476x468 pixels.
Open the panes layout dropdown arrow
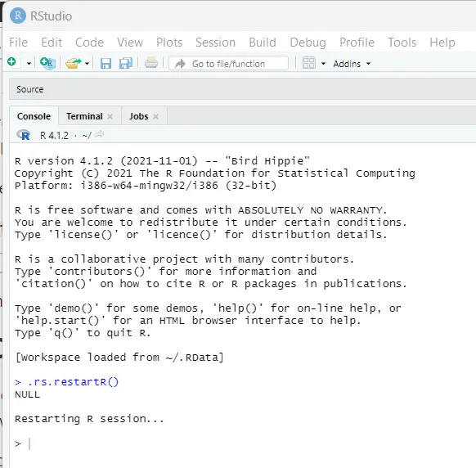click(323, 64)
